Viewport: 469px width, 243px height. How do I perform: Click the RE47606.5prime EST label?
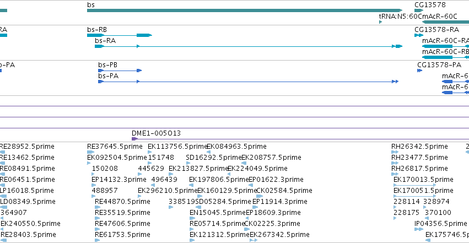click(x=122, y=224)
